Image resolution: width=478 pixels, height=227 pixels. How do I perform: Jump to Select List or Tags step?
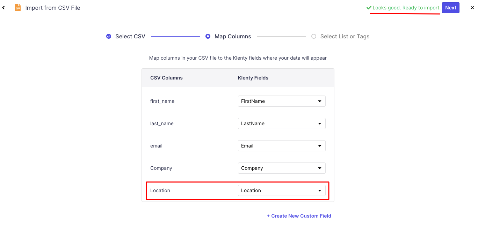click(345, 36)
